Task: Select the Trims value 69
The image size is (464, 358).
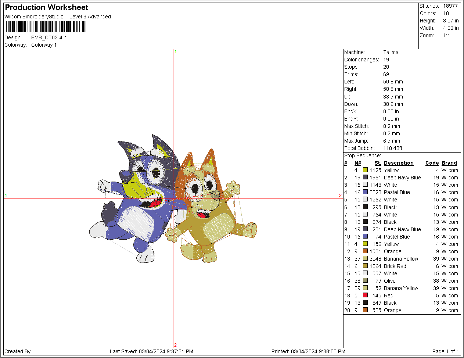Action: pos(386,74)
